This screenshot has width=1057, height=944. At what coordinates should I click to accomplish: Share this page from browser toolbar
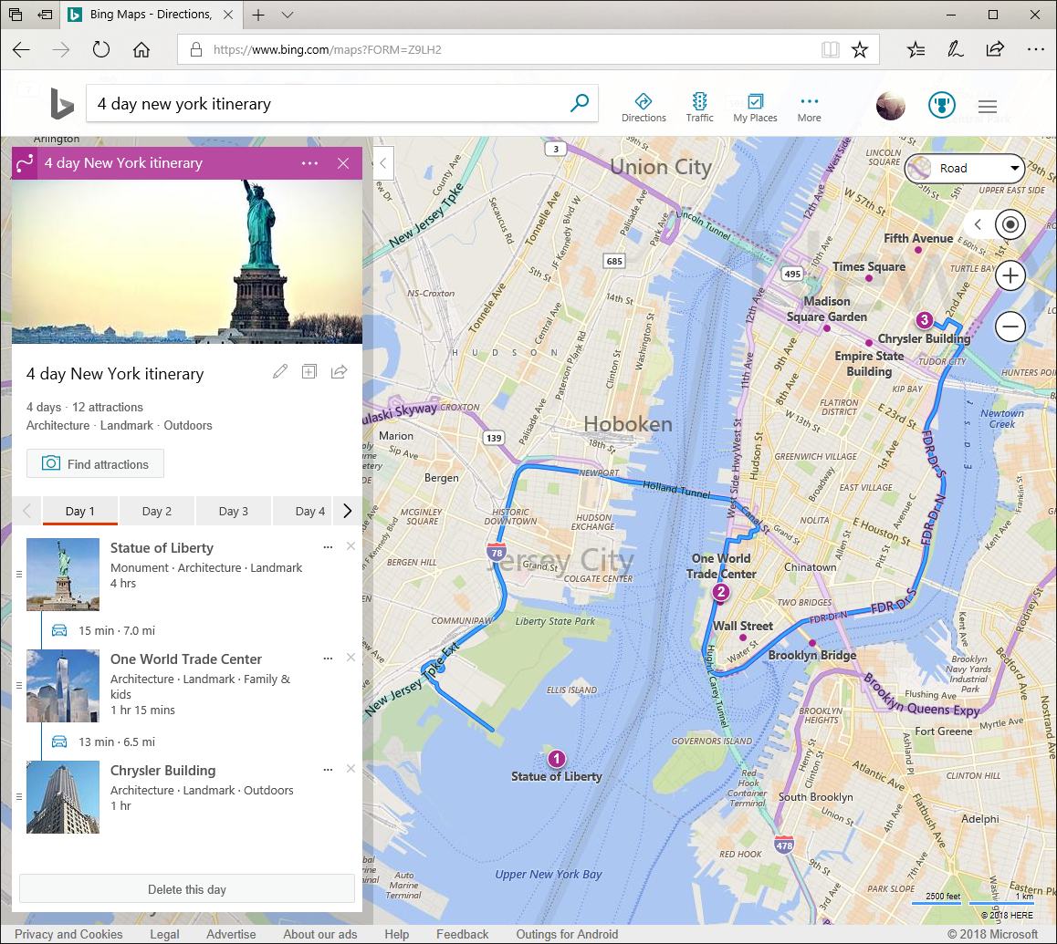995,49
